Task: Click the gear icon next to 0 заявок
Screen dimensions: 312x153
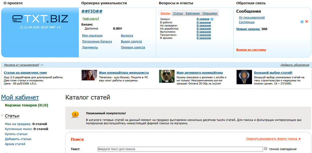Action: click(212, 19)
